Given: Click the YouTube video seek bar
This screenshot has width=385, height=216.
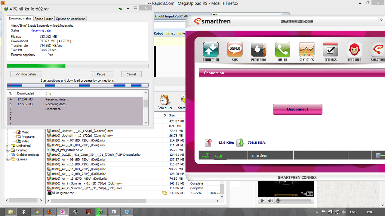Looking at the screenshot, I should click(x=295, y=201).
